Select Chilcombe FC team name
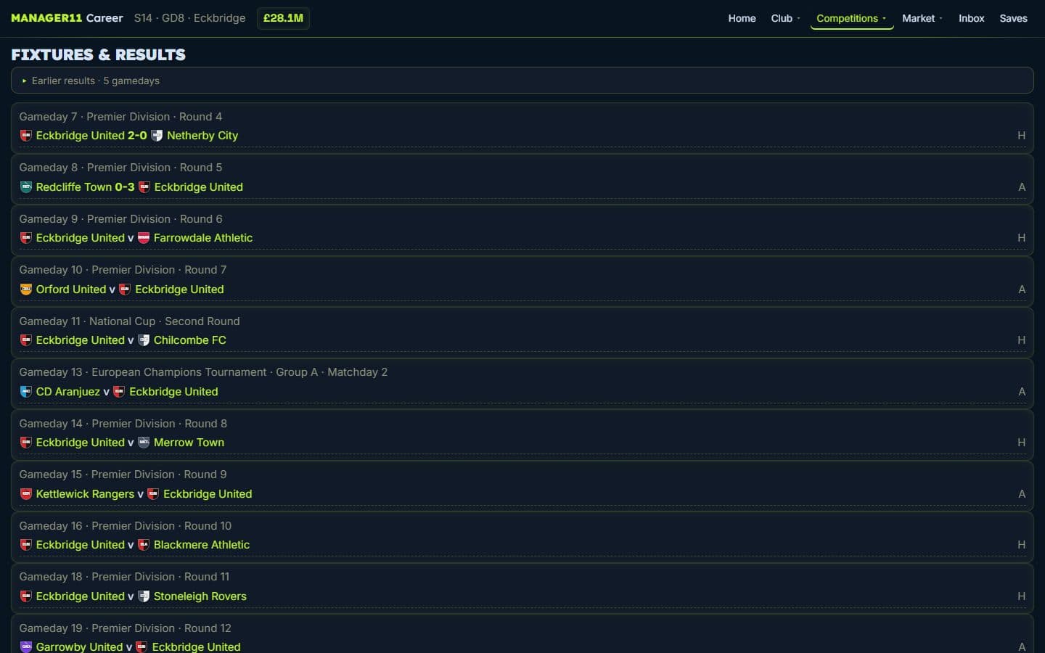Screen dimensions: 1045x653 (190, 340)
